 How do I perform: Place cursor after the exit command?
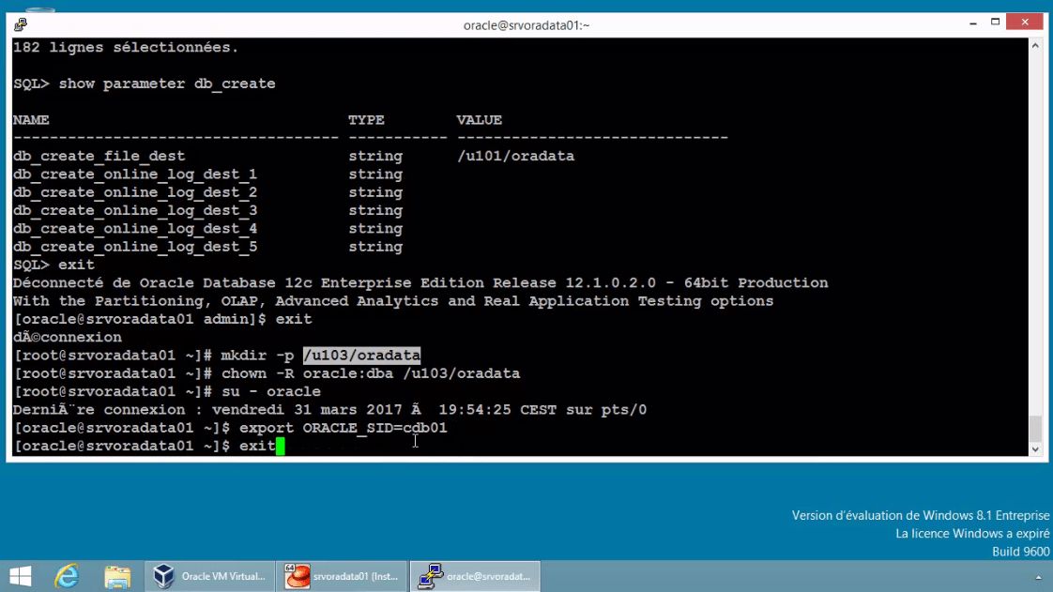[x=281, y=446]
